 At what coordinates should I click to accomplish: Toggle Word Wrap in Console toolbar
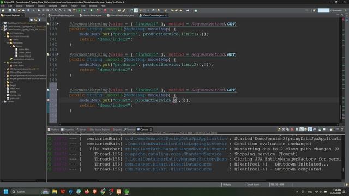[305, 130]
